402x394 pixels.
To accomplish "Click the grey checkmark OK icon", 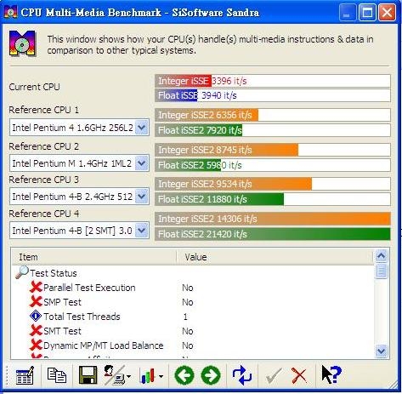I will tap(274, 376).
